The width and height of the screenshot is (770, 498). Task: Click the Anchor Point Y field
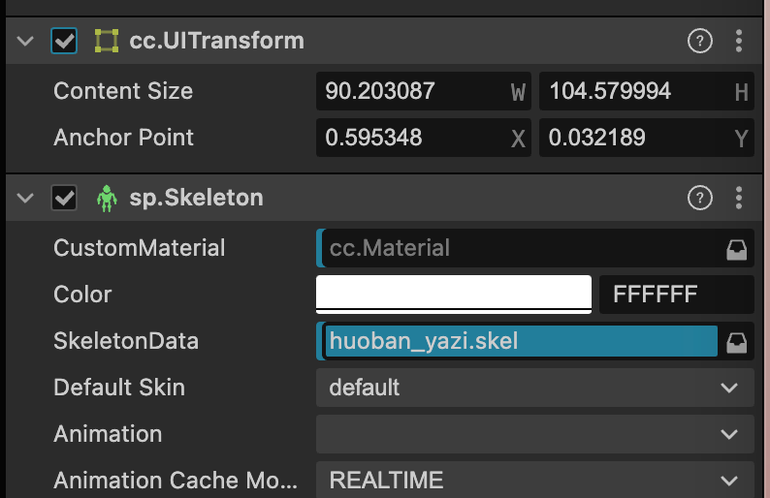(635, 138)
